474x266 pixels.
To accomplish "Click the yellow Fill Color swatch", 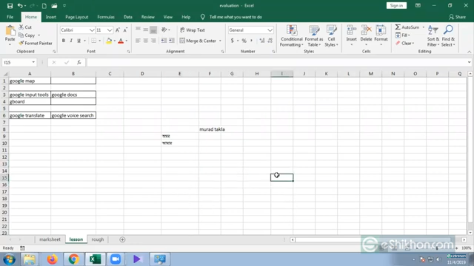I will click(109, 41).
